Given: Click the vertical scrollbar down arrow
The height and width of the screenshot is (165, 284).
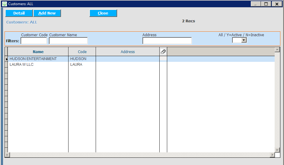Looking at the screenshot, I should (x=277, y=150).
